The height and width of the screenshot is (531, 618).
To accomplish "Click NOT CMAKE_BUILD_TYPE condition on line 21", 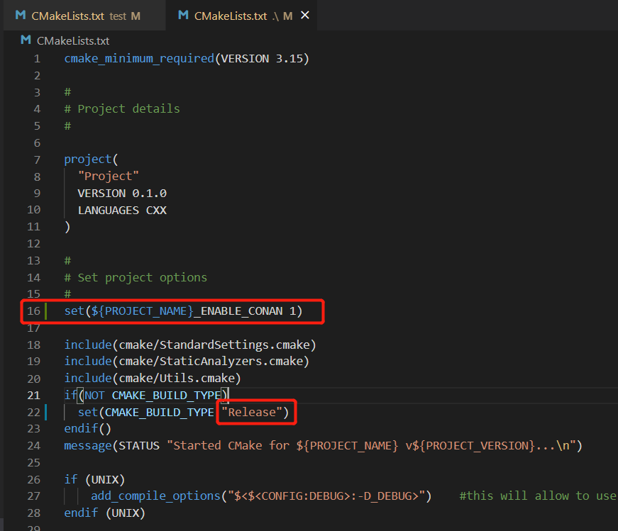I will point(153,395).
